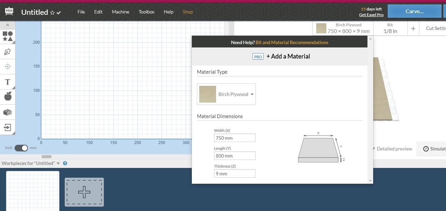Click the PRO badge beside Add a Material
This screenshot has height=211, width=446.
[258, 57]
